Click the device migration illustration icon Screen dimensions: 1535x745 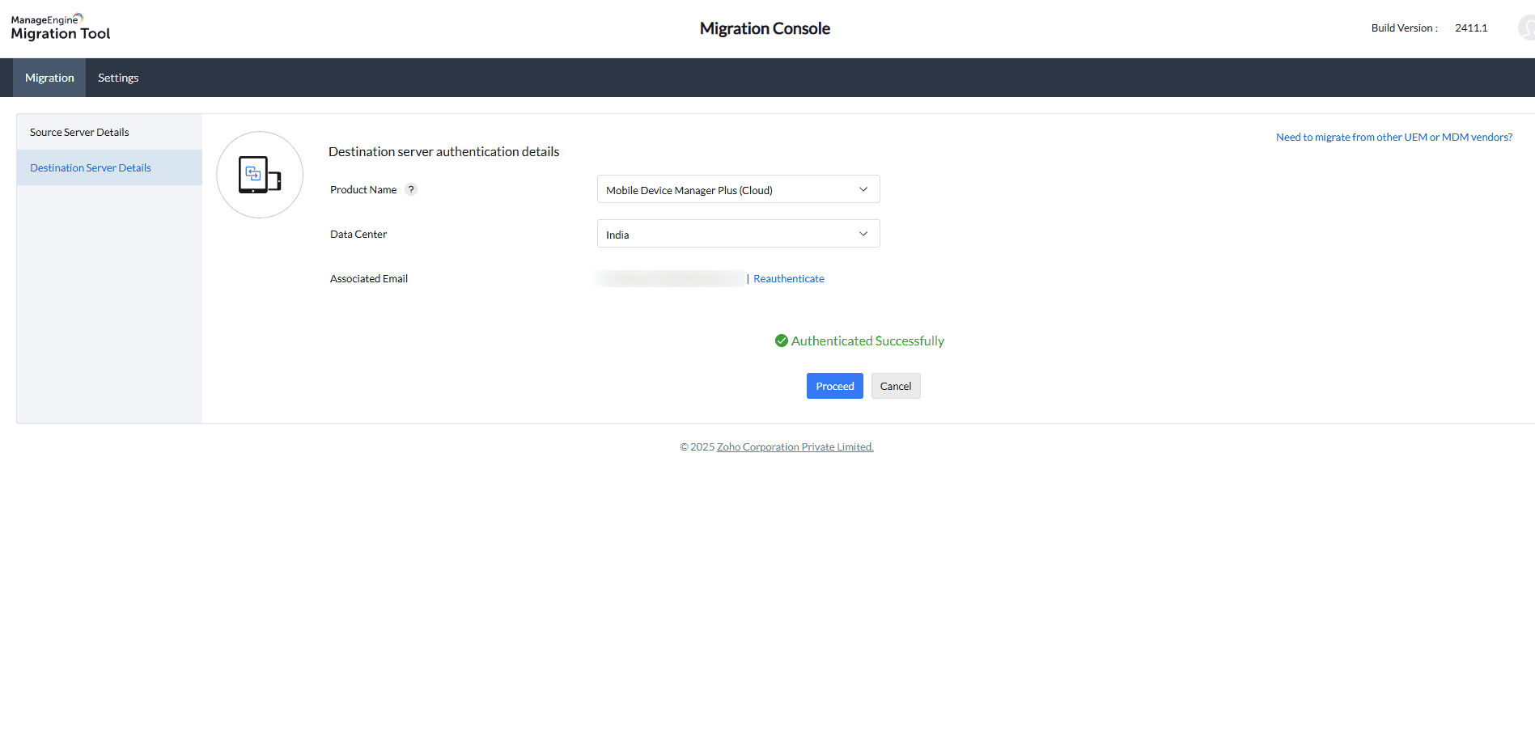[260, 175]
